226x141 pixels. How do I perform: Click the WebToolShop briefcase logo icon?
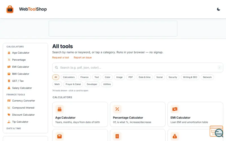(10, 9)
